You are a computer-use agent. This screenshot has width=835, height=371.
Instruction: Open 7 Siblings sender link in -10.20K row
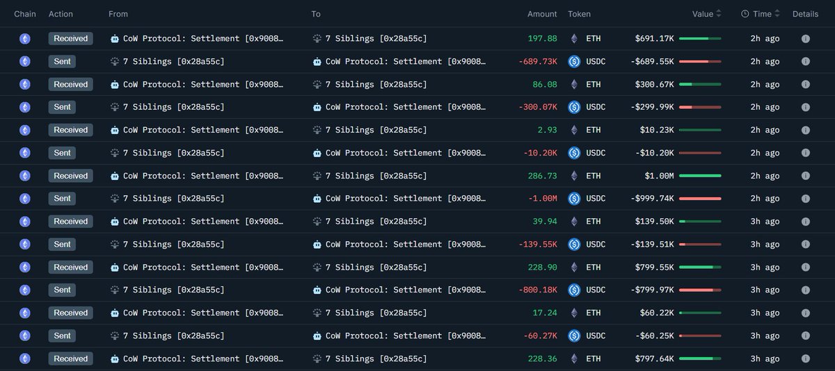tap(173, 153)
